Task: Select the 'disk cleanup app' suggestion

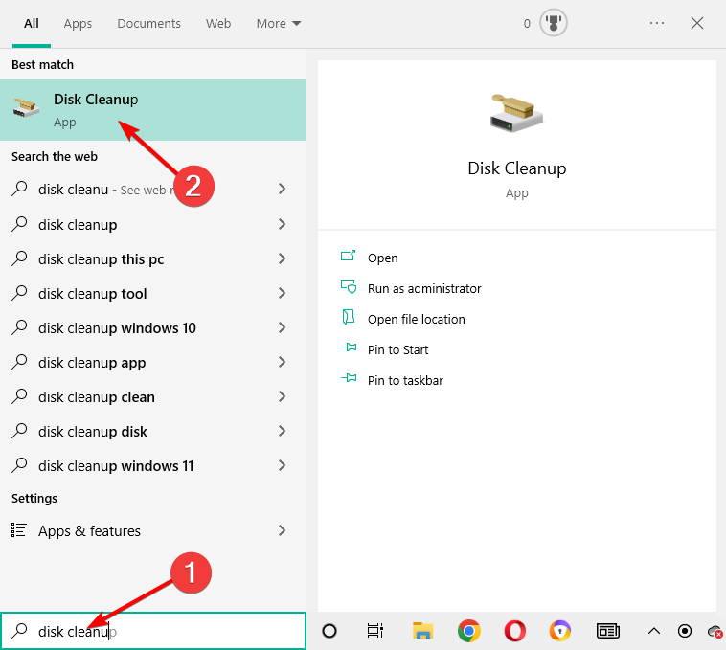Action: 153,362
